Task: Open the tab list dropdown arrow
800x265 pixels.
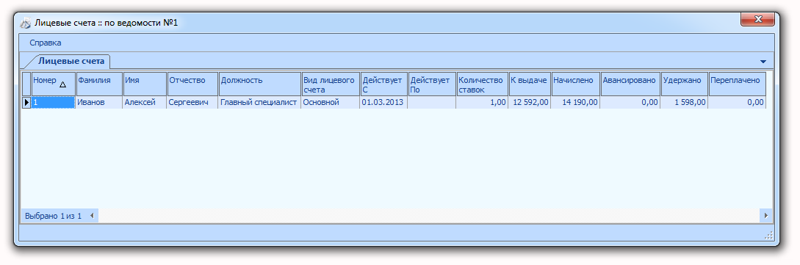Action: [763, 62]
